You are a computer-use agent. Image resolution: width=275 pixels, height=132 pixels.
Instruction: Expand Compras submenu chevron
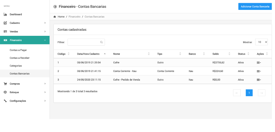tap(45, 84)
